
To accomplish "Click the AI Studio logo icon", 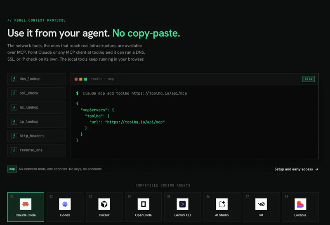I will tap(222, 204).
